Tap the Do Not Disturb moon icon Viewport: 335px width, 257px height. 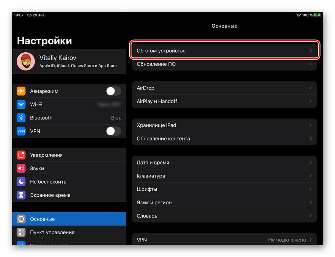pos(21,182)
